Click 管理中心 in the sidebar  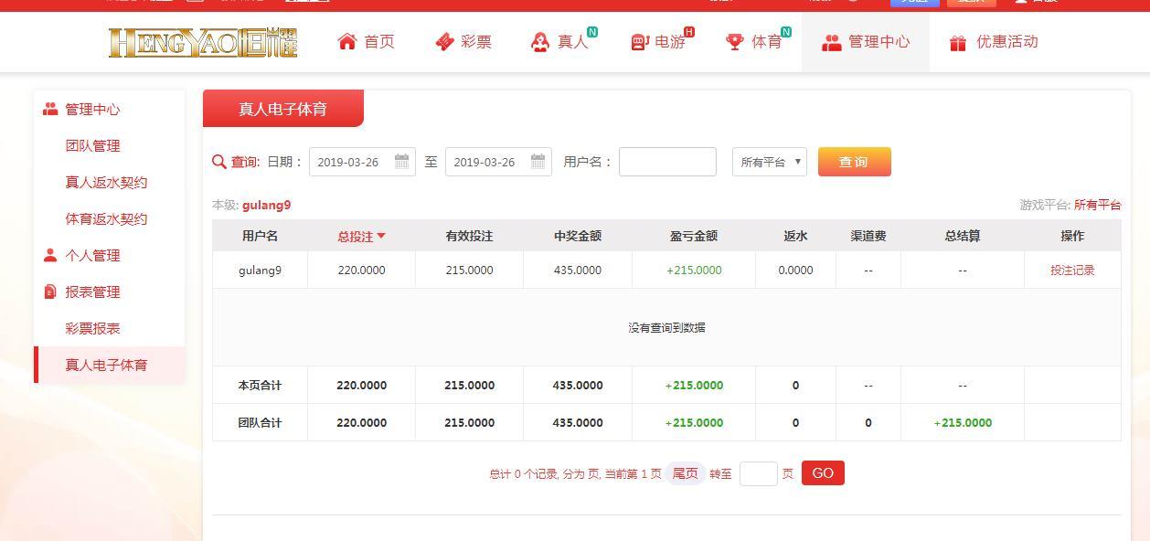point(92,110)
